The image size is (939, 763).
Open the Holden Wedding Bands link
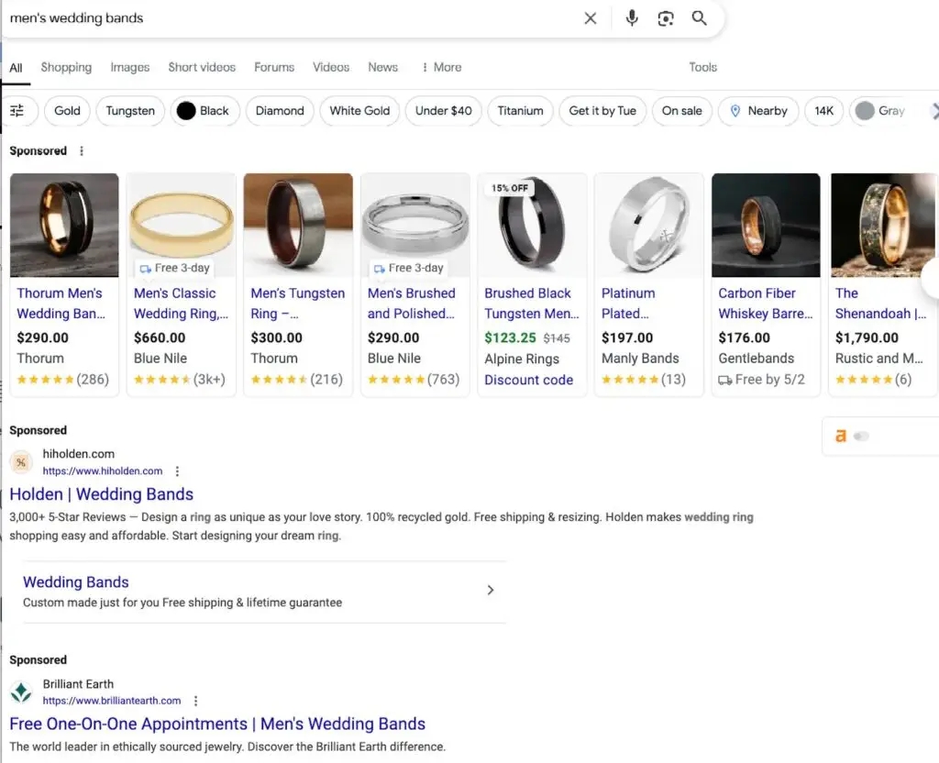click(x=101, y=493)
